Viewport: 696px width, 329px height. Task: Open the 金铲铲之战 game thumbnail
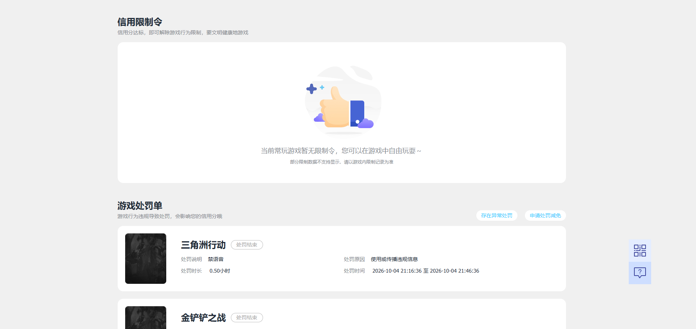pyautogui.click(x=146, y=317)
